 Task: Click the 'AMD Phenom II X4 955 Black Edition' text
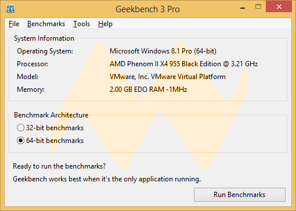165,64
